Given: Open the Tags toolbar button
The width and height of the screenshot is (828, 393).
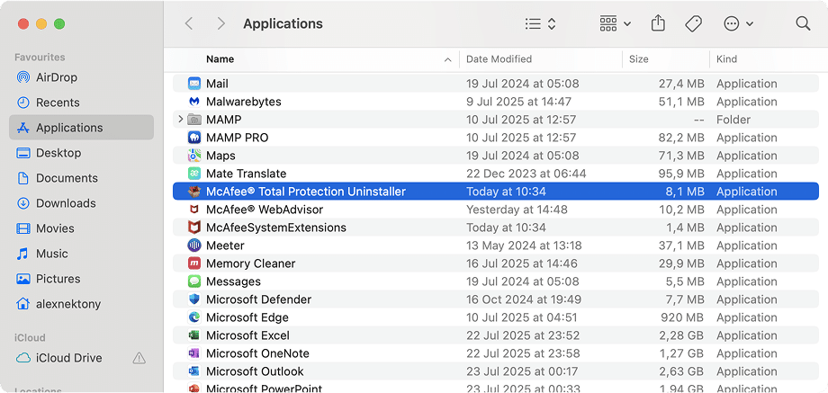Looking at the screenshot, I should click(693, 23).
